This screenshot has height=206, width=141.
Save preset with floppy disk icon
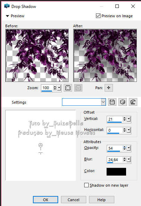coord(112,102)
